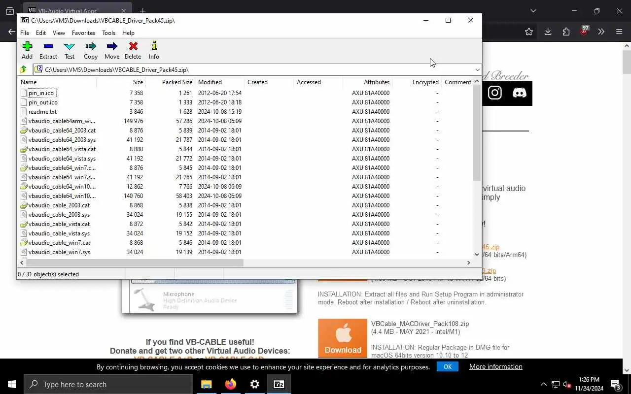The image size is (631, 394).
Task: Click the Instagram icon on the webpage
Action: coord(494,93)
